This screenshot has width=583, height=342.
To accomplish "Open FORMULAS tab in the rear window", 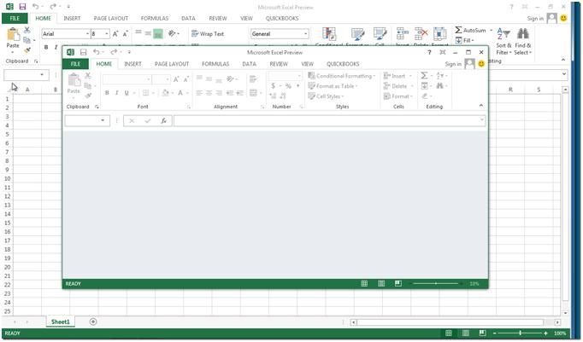I will 154,18.
